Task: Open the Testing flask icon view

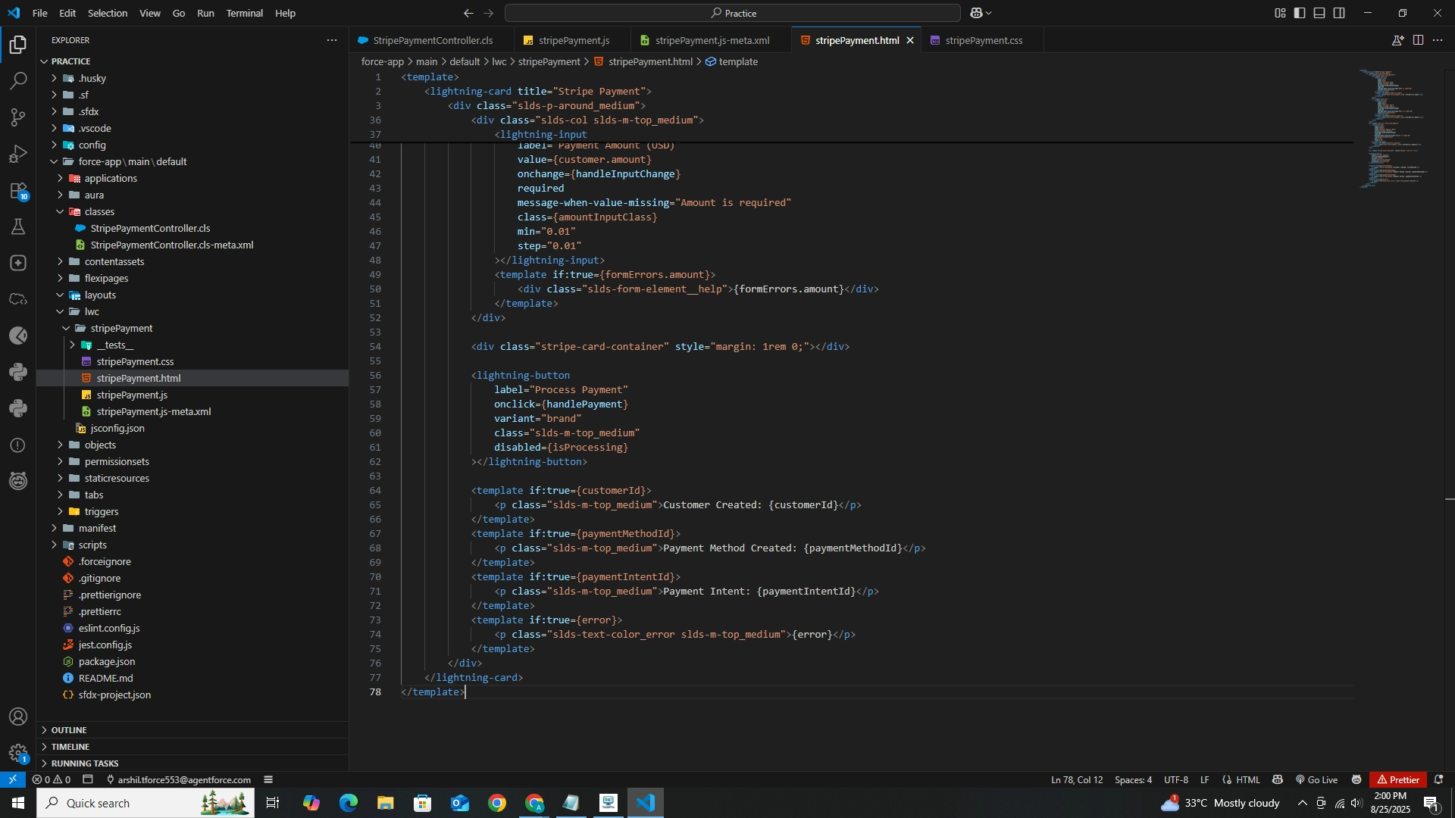Action: click(18, 226)
